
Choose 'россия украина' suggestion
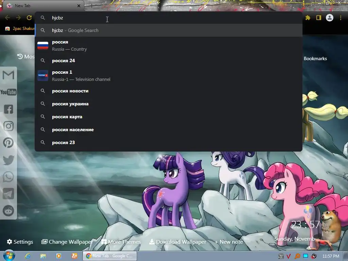(x=169, y=104)
